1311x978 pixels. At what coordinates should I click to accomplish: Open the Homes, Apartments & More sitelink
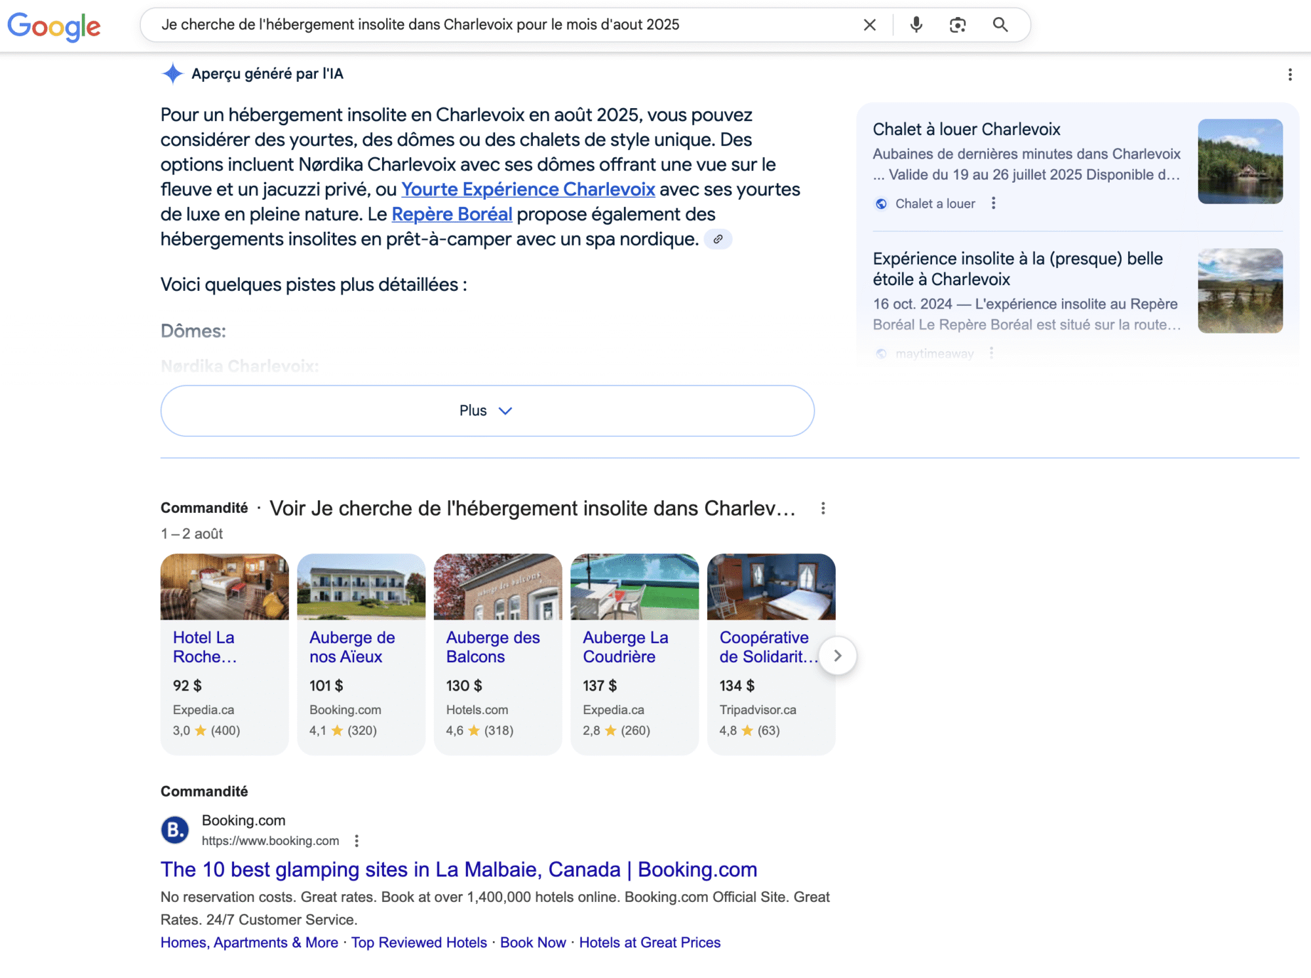[x=249, y=943]
